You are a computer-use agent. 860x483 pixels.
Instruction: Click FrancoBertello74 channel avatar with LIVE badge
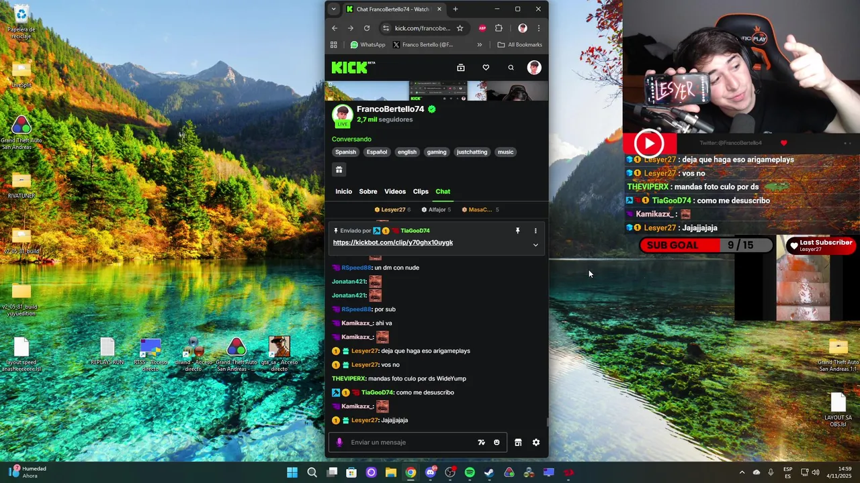343,115
